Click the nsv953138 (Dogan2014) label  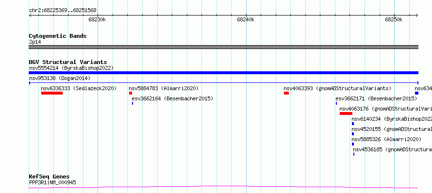pyautogui.click(x=60, y=78)
